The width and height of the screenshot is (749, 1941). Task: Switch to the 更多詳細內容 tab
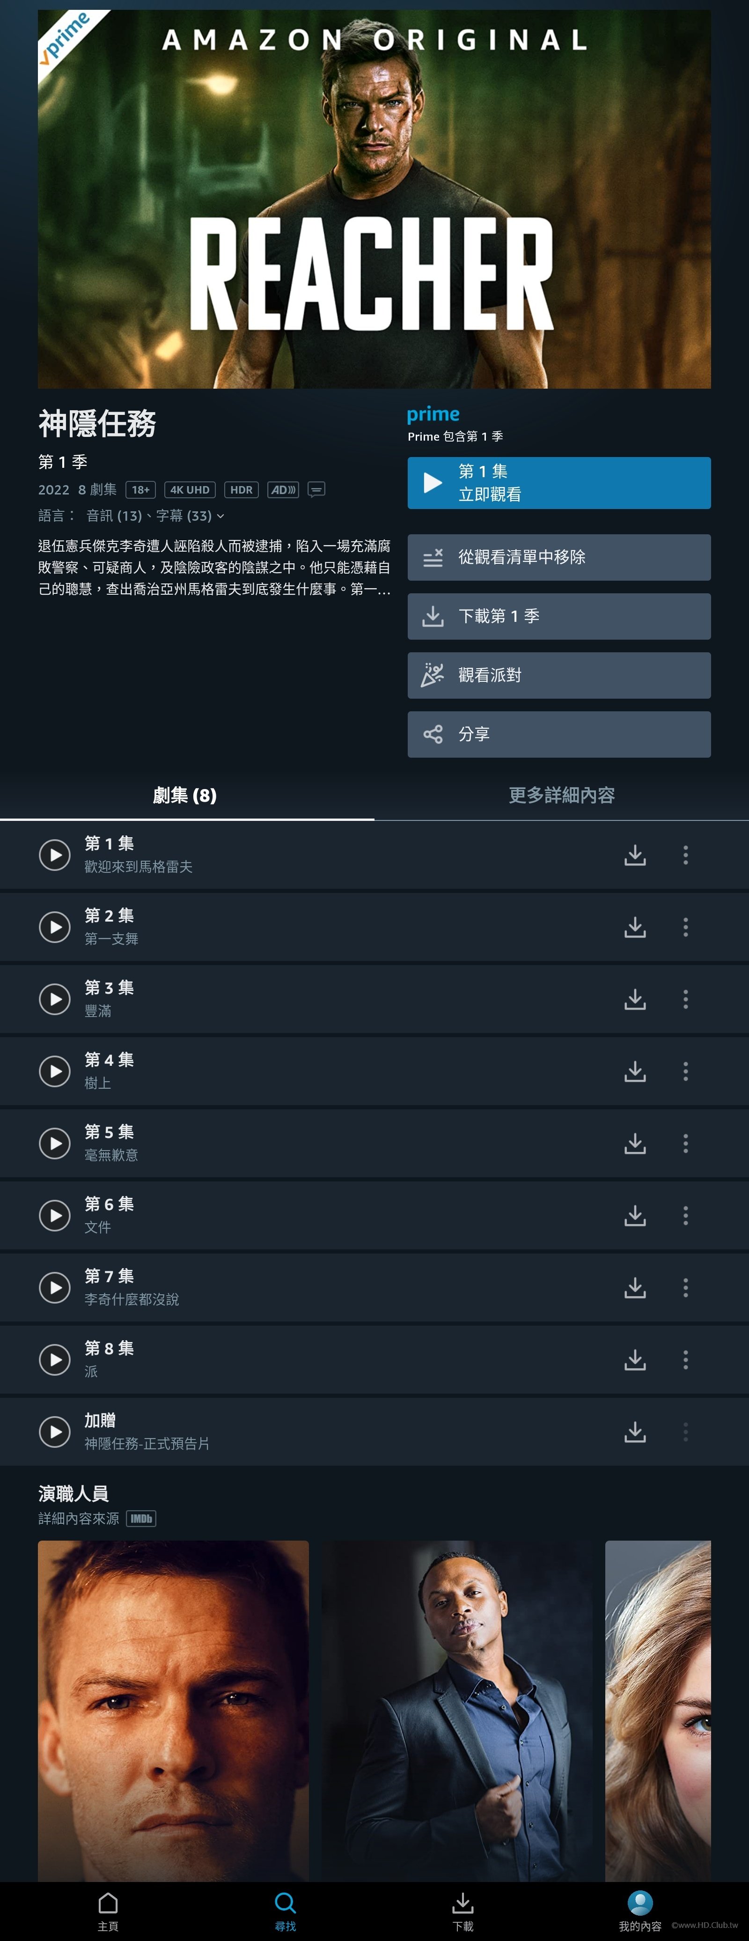[x=561, y=796]
